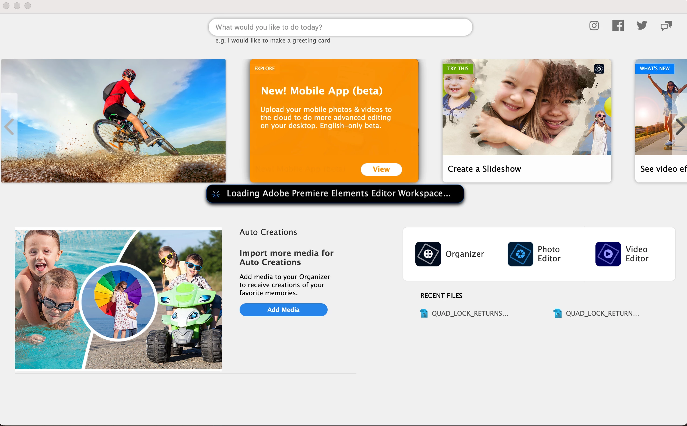Open the first QUAD_LOCK_RETURNS recent file
687x426 pixels.
point(469,313)
